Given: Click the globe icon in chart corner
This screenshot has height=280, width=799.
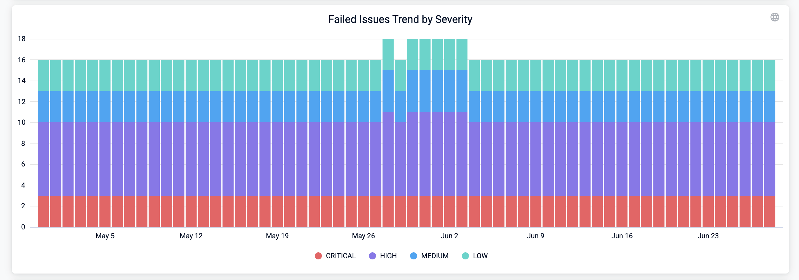Looking at the screenshot, I should click(775, 17).
